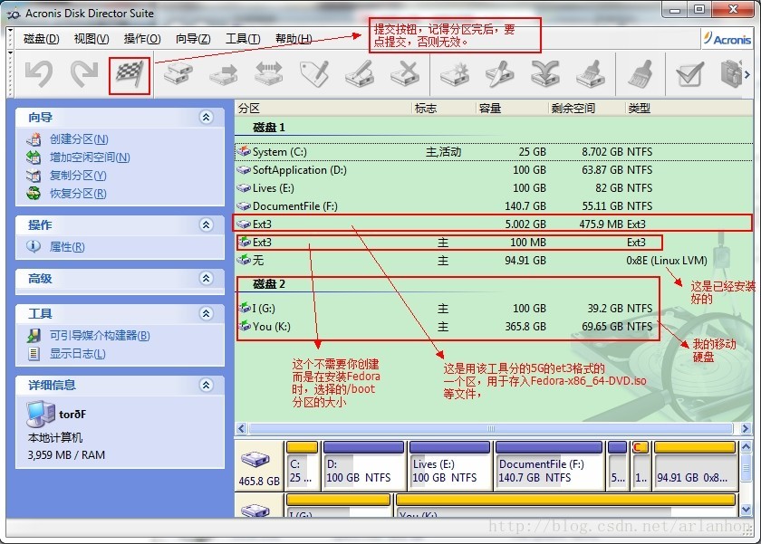
Task: Click the delete partition X icon
Action: [x=405, y=74]
